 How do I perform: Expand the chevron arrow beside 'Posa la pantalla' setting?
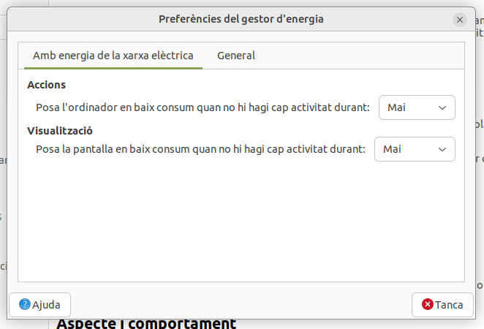pyautogui.click(x=442, y=149)
